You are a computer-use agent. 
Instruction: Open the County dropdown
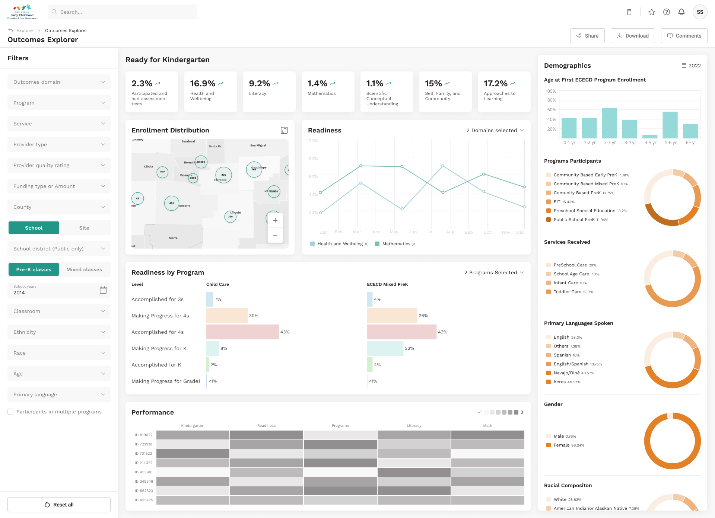(59, 207)
